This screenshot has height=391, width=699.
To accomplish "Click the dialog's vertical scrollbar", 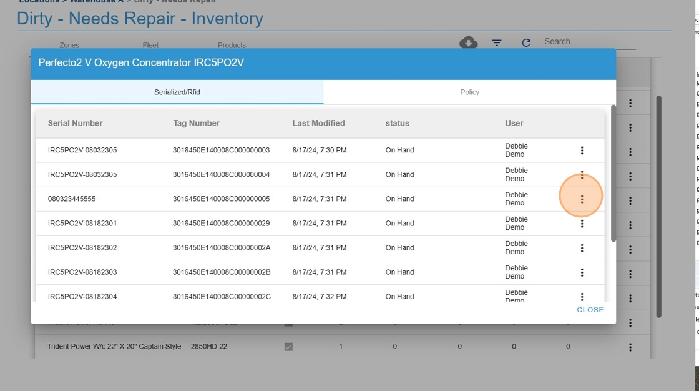I will tap(613, 174).
